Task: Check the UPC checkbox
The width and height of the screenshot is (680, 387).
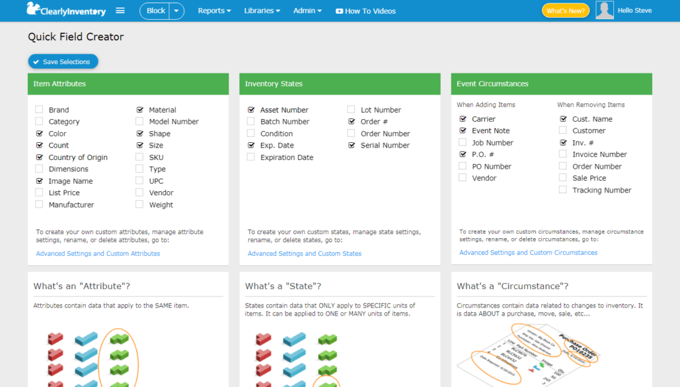Action: (139, 180)
